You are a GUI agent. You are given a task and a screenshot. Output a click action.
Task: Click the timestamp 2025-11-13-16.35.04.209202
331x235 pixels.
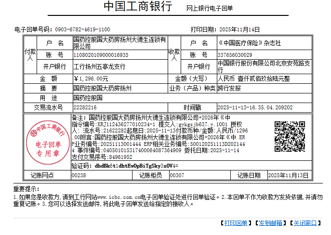coord(255,107)
